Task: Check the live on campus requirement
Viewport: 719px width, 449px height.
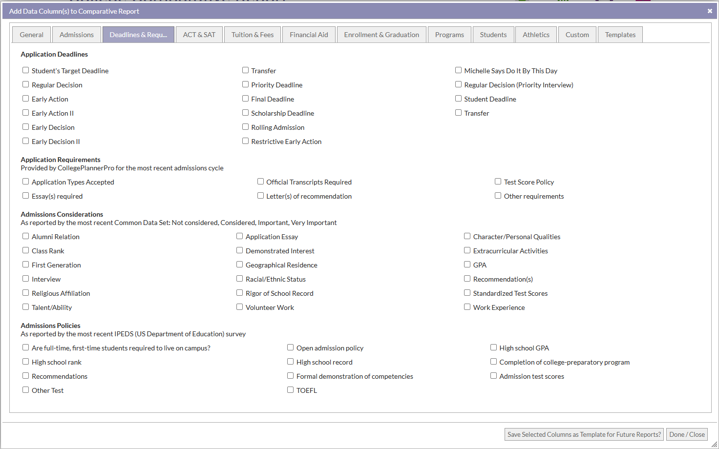Action: 25,347
